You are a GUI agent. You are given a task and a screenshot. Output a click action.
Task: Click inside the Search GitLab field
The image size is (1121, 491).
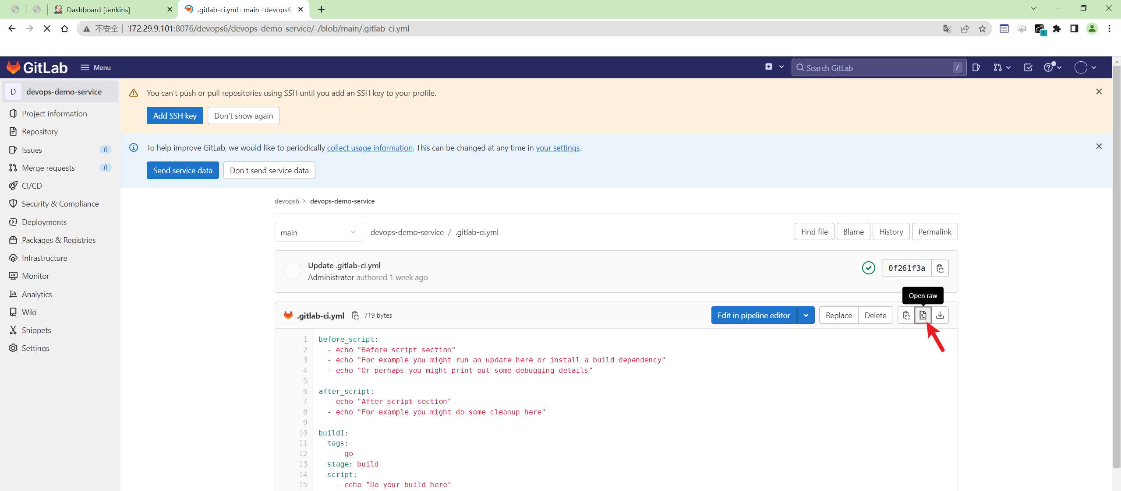(876, 67)
